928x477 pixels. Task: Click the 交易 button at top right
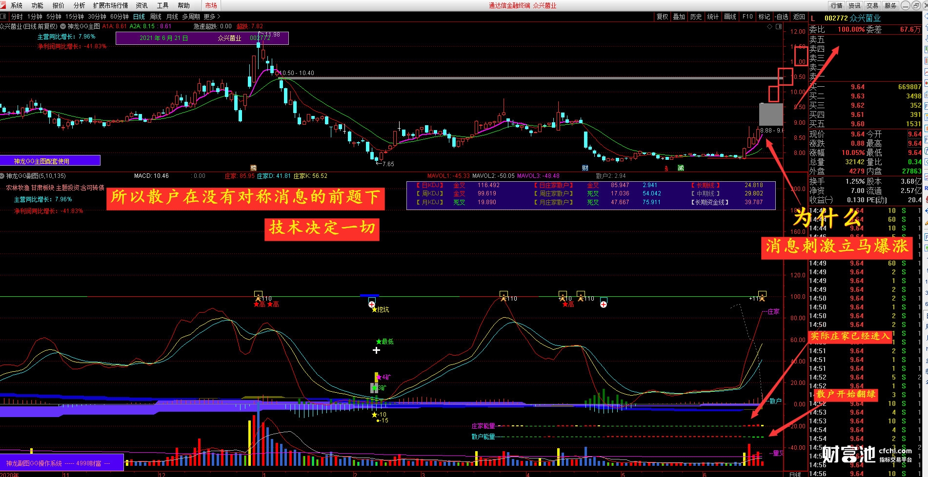[872, 5]
